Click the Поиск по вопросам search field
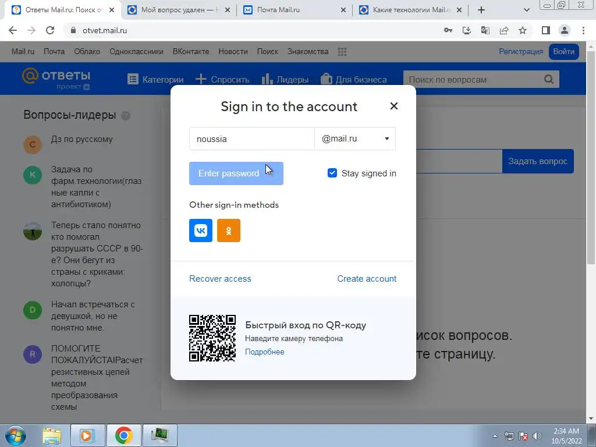 tap(473, 79)
